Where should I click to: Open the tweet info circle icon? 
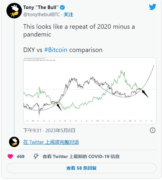coord(153,130)
